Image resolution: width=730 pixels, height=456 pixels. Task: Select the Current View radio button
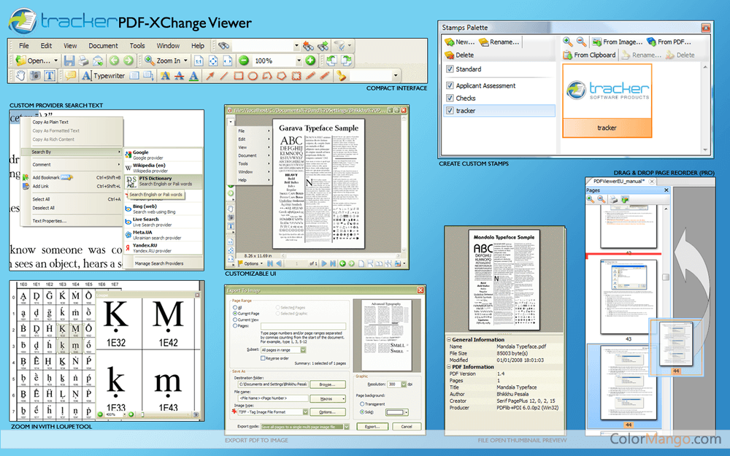235,320
